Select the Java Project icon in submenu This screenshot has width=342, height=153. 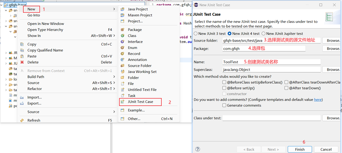tap(123, 9)
